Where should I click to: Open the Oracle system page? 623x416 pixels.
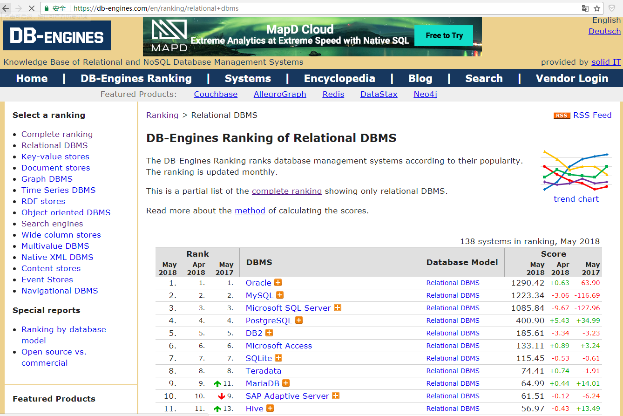(258, 283)
